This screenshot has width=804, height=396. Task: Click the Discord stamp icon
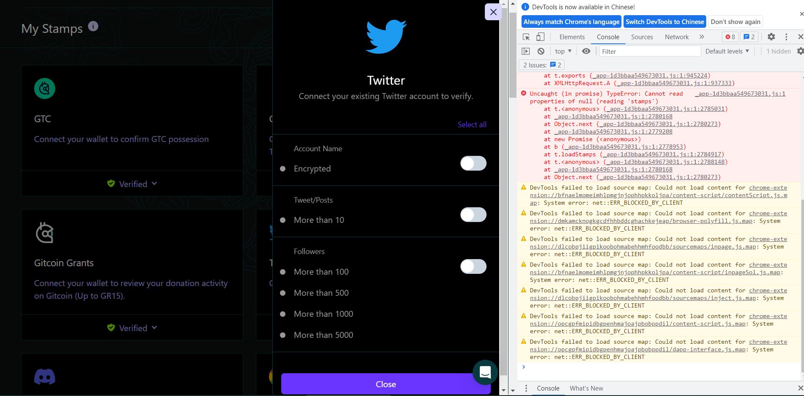coord(44,377)
